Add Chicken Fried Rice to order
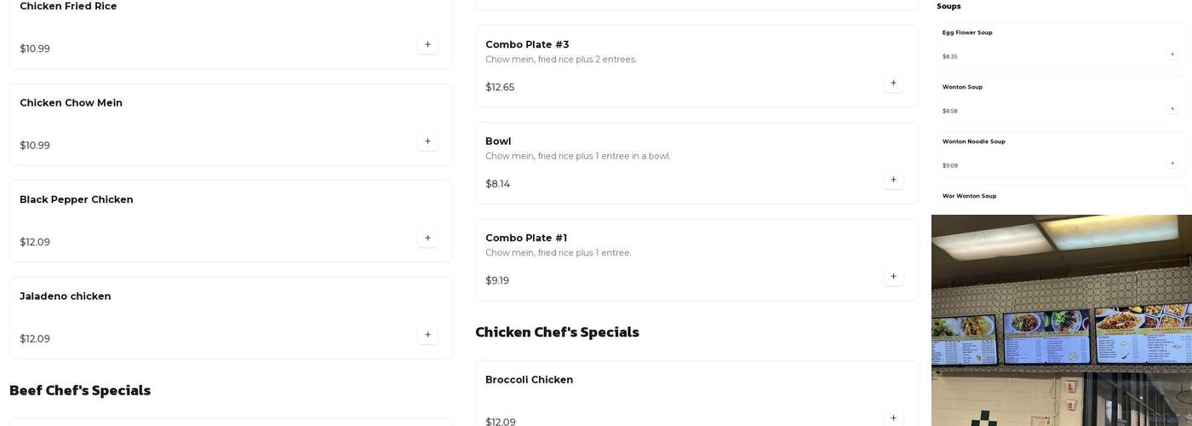This screenshot has width=1192, height=426. tap(427, 44)
